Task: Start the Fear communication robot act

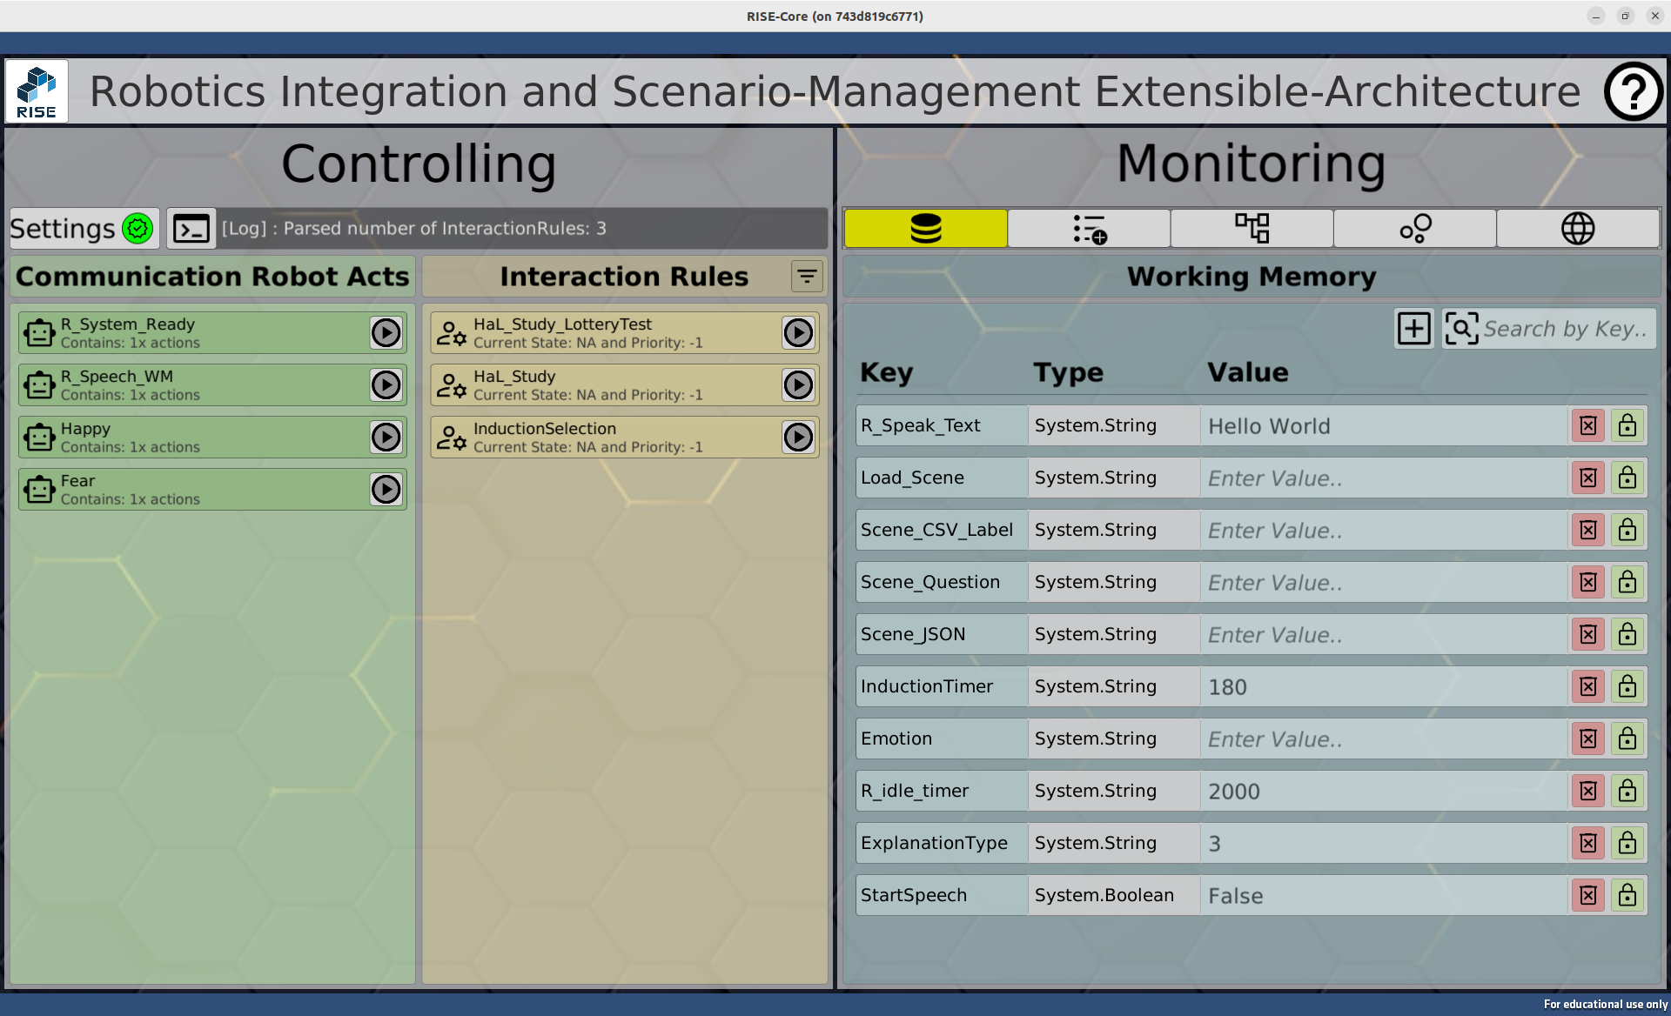Action: pyautogui.click(x=386, y=490)
